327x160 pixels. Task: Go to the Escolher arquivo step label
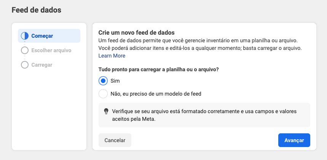tap(51, 50)
